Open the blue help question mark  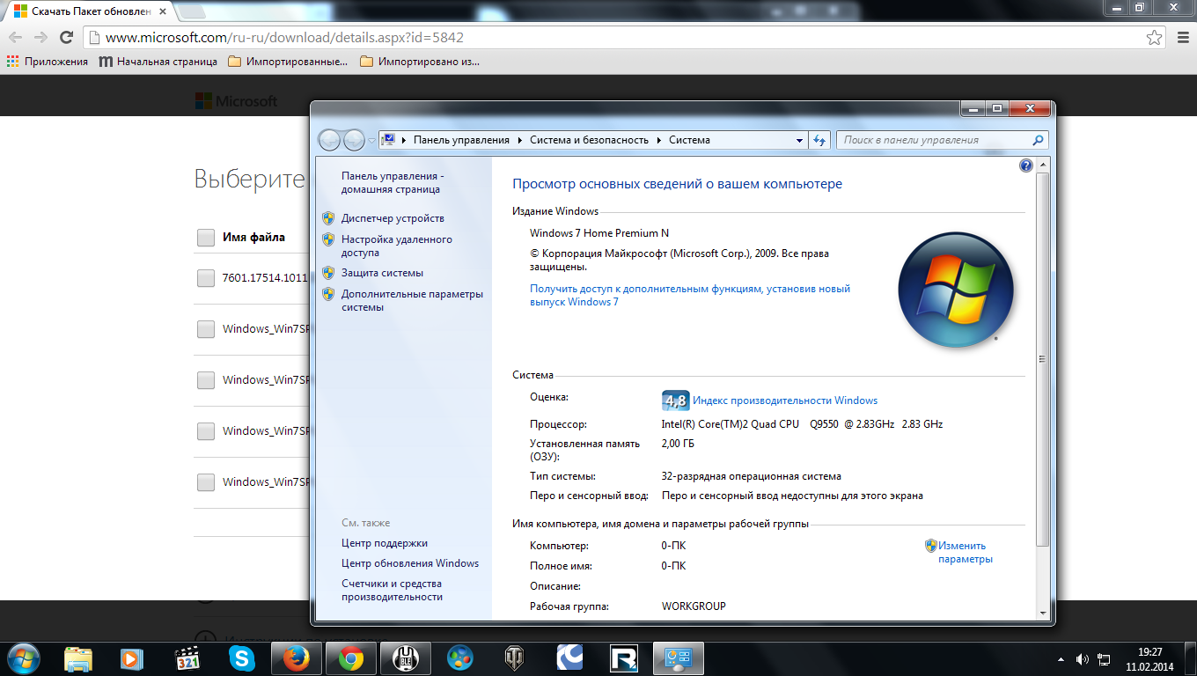tap(1025, 165)
